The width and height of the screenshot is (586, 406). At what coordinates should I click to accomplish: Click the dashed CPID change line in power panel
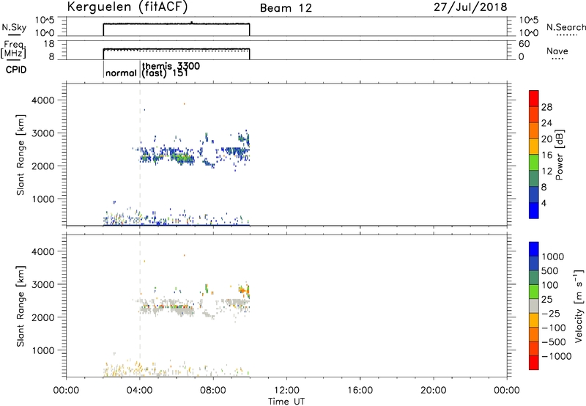point(140,155)
